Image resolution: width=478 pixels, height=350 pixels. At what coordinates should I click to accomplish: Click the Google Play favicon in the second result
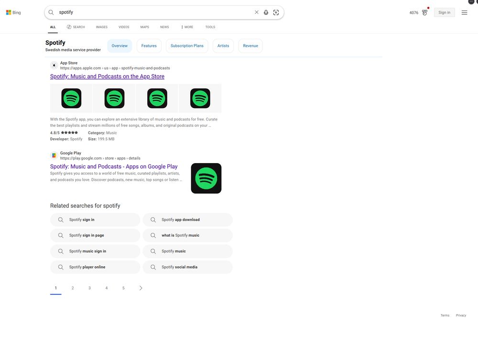point(54,155)
